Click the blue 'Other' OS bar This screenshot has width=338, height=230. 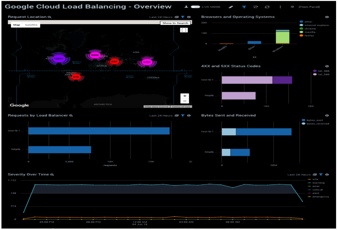point(254,42)
